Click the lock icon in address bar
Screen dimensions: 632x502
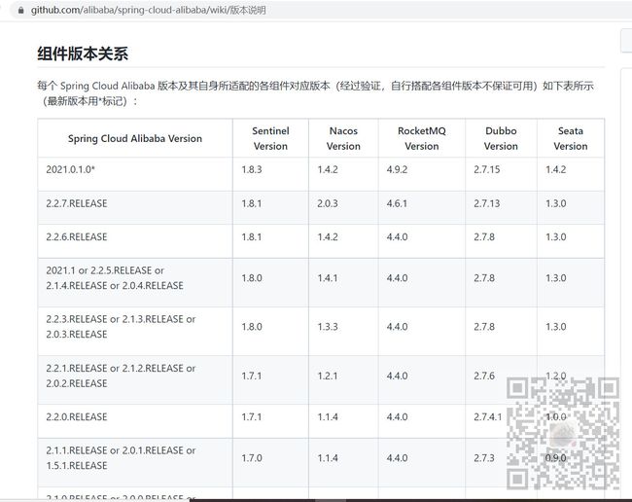[21, 10]
